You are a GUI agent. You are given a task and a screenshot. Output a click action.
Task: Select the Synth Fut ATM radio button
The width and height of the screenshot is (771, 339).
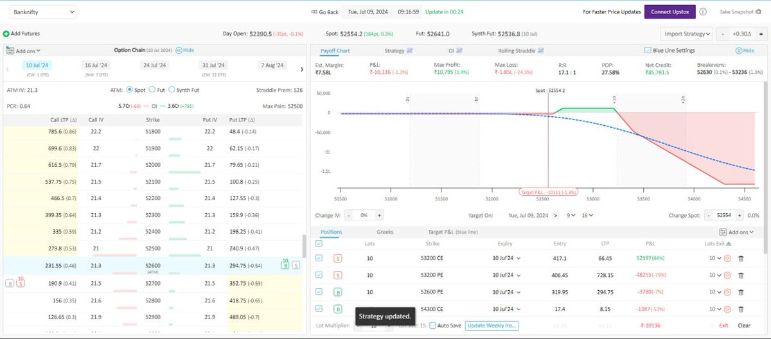pyautogui.click(x=171, y=90)
